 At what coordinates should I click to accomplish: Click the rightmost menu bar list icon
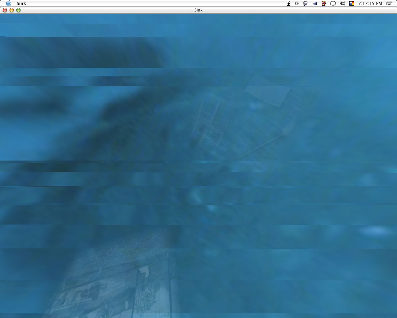(x=389, y=3)
